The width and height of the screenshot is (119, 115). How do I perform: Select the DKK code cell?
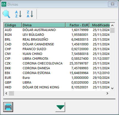(8, 68)
